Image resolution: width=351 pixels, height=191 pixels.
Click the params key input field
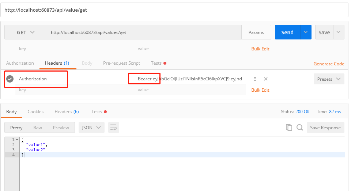(x=71, y=49)
